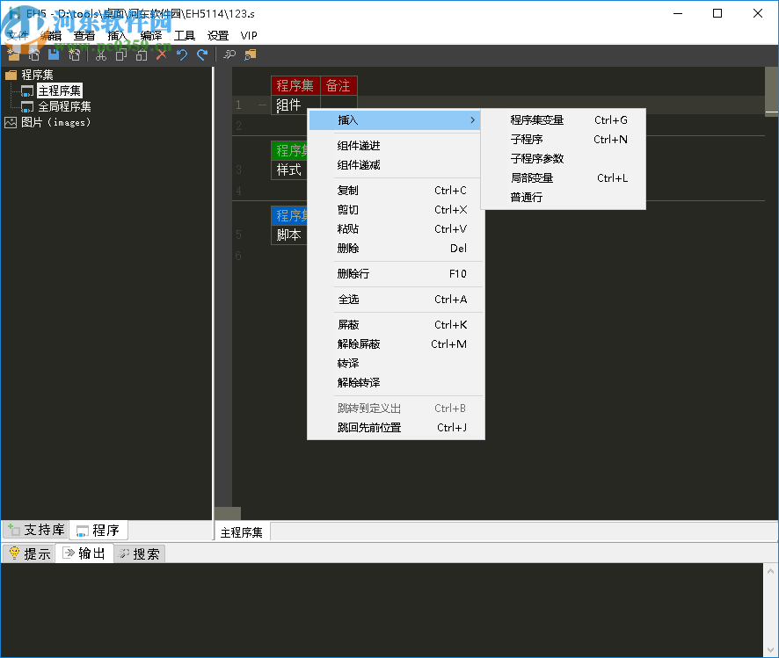Screen dimensions: 779x658
Task: Click the blue undo arrow icon
Action: [182, 54]
